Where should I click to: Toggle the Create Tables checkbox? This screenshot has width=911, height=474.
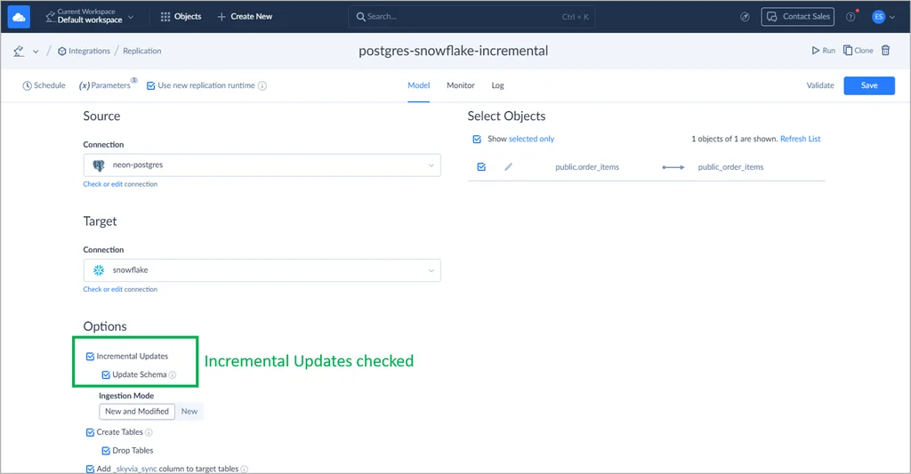coord(90,433)
